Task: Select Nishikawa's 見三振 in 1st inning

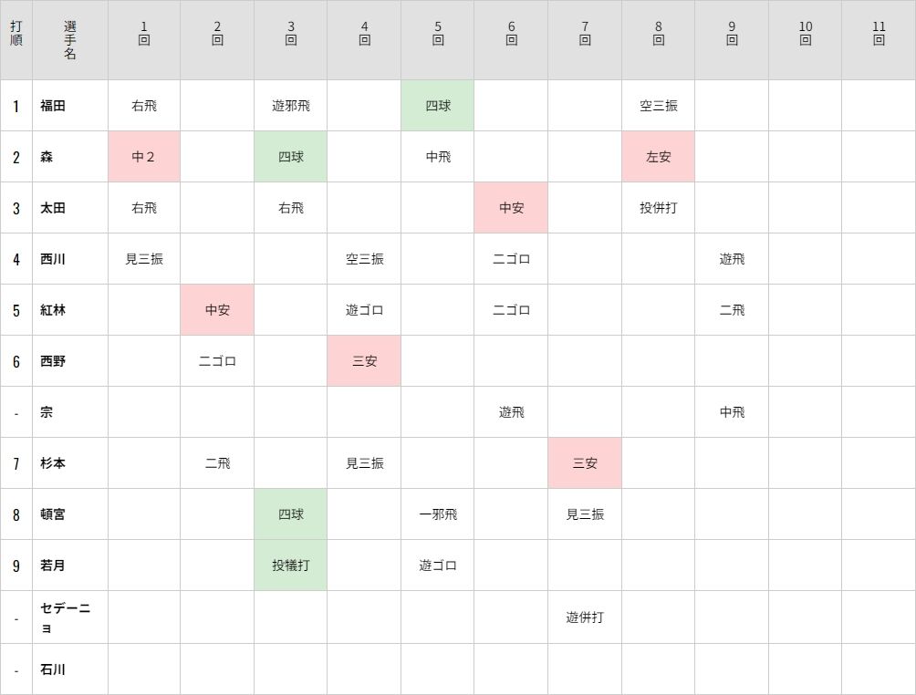Action: click(x=144, y=259)
